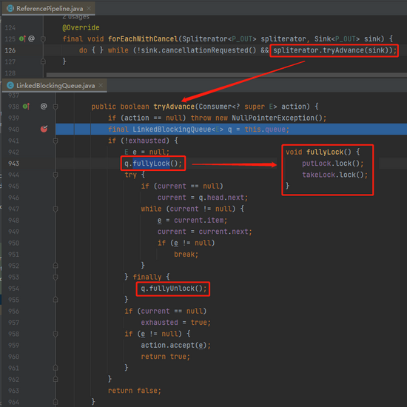Click override gutter icon on line 125
This screenshot has width=407, height=407.
(22, 39)
